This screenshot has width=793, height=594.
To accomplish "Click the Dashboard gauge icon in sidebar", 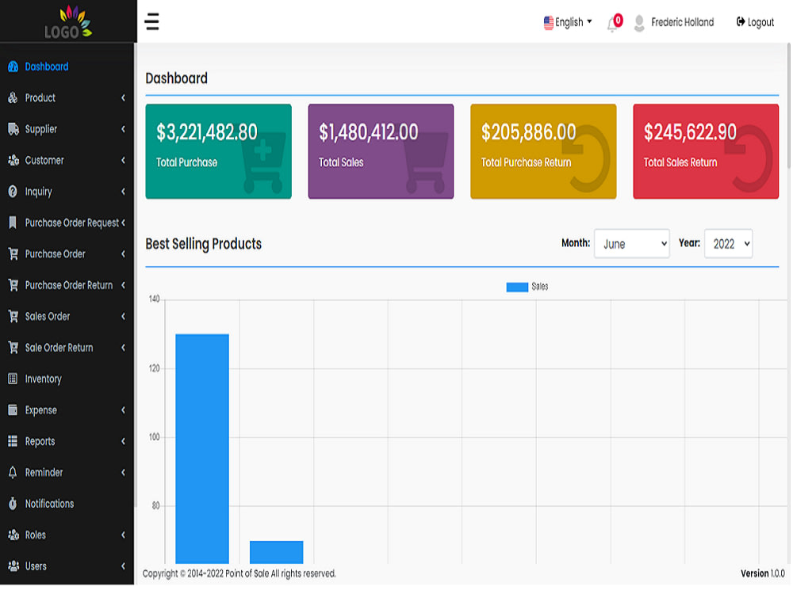I will [13, 67].
